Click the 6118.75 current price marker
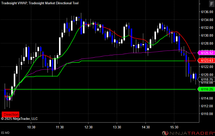The width and height of the screenshot is (215, 136). [207, 80]
